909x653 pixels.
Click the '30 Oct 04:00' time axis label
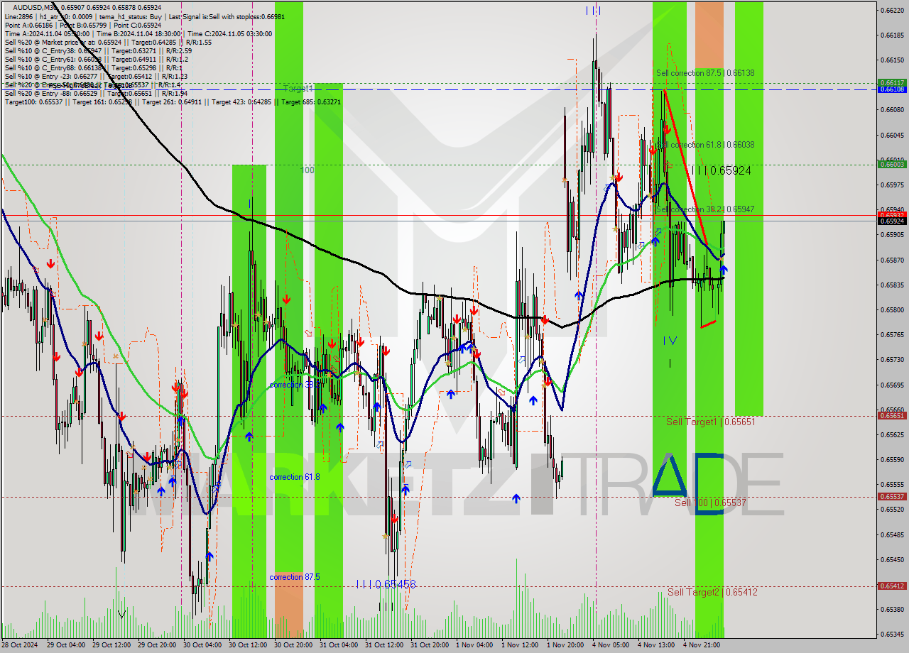click(x=202, y=645)
